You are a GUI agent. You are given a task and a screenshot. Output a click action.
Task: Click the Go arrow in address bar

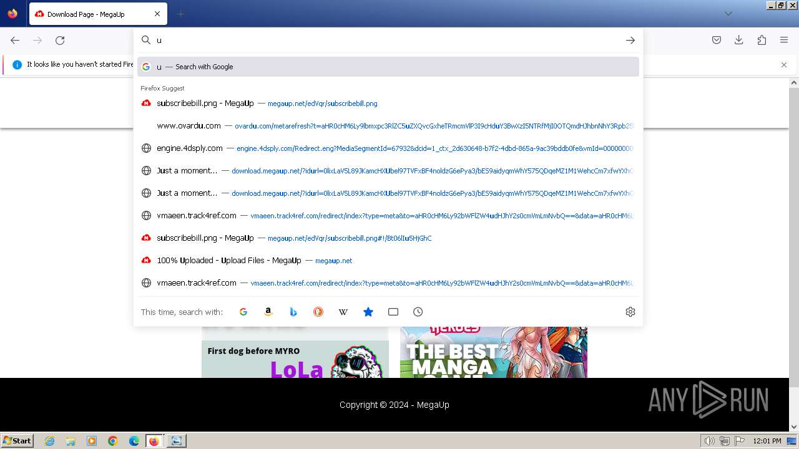click(x=630, y=40)
